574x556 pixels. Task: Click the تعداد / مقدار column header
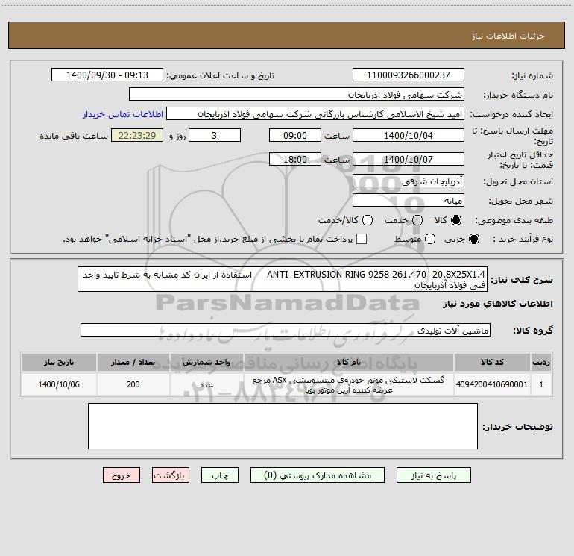tap(133, 362)
